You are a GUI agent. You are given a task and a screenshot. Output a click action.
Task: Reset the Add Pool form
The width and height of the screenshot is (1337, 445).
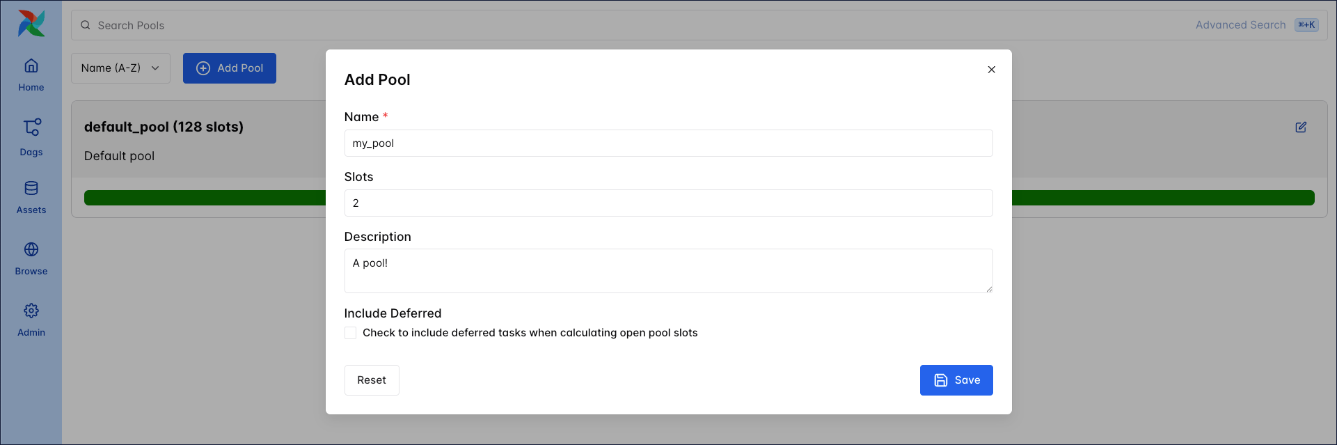coord(372,380)
